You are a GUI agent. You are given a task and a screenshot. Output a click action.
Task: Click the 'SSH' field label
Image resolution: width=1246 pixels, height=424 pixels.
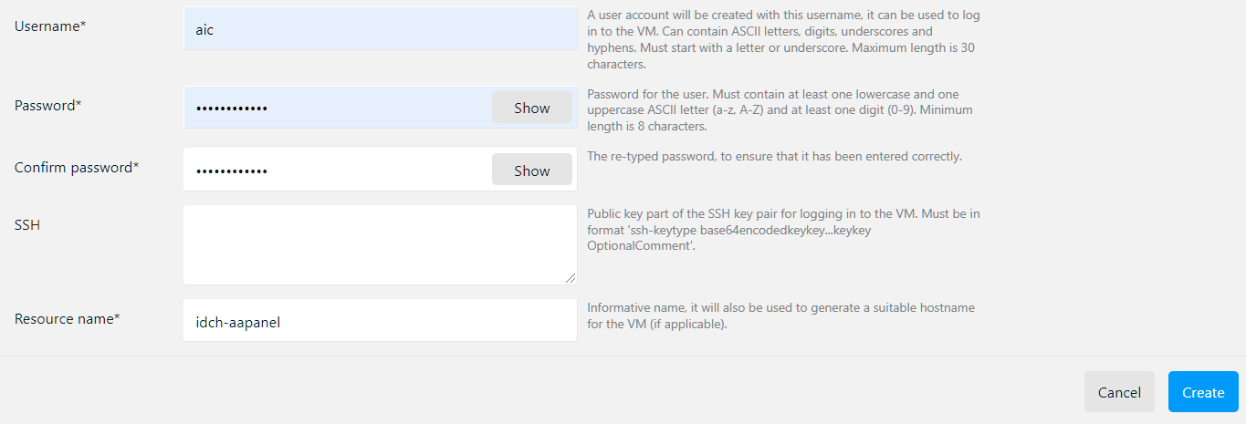pos(27,224)
